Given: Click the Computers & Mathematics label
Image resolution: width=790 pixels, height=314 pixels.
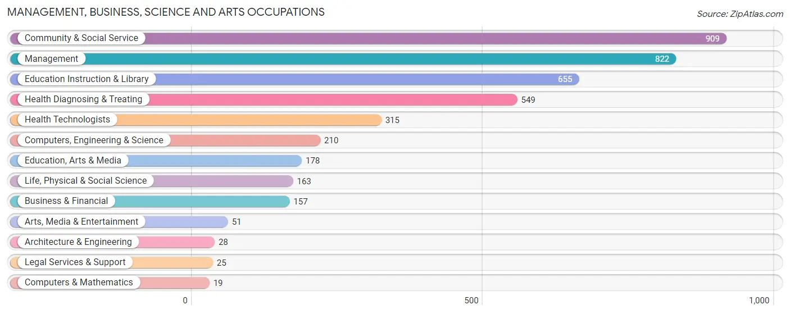Looking at the screenshot, I should click(79, 283).
